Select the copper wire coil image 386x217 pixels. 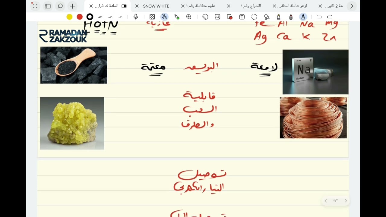(313, 118)
